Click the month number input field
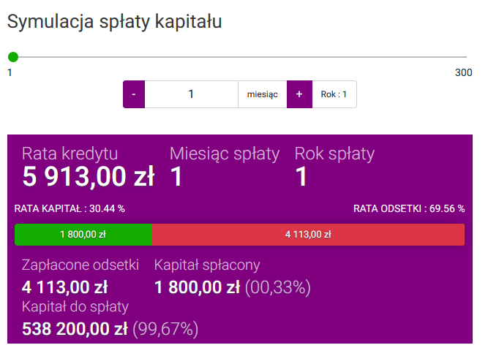The height and width of the screenshot is (356, 488). (x=191, y=94)
